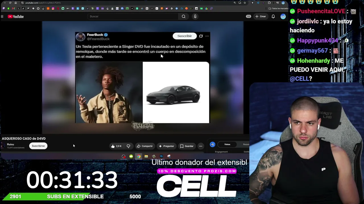Open the X bookmark
The height and width of the screenshot is (204, 364).
pyautogui.click(x=18, y=8)
